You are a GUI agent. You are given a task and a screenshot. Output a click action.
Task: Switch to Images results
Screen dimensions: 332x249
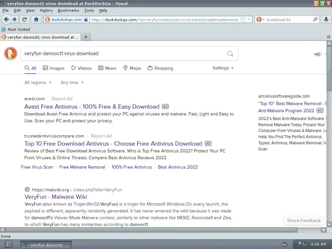[53, 68]
